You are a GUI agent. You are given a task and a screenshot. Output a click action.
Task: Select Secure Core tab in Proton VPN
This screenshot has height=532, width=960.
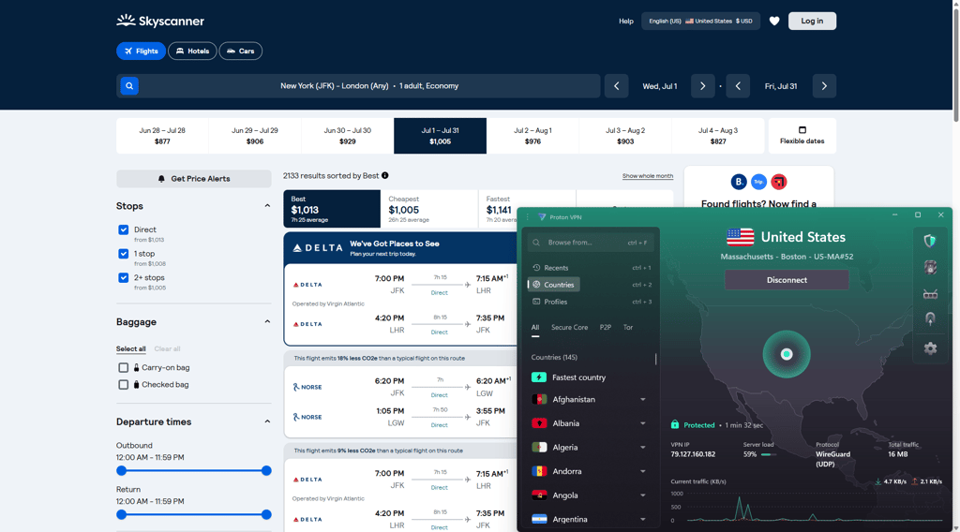569,327
